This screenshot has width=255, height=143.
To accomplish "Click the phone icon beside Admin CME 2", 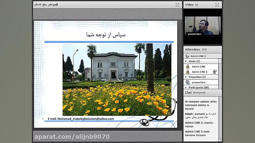I will 187,56.
